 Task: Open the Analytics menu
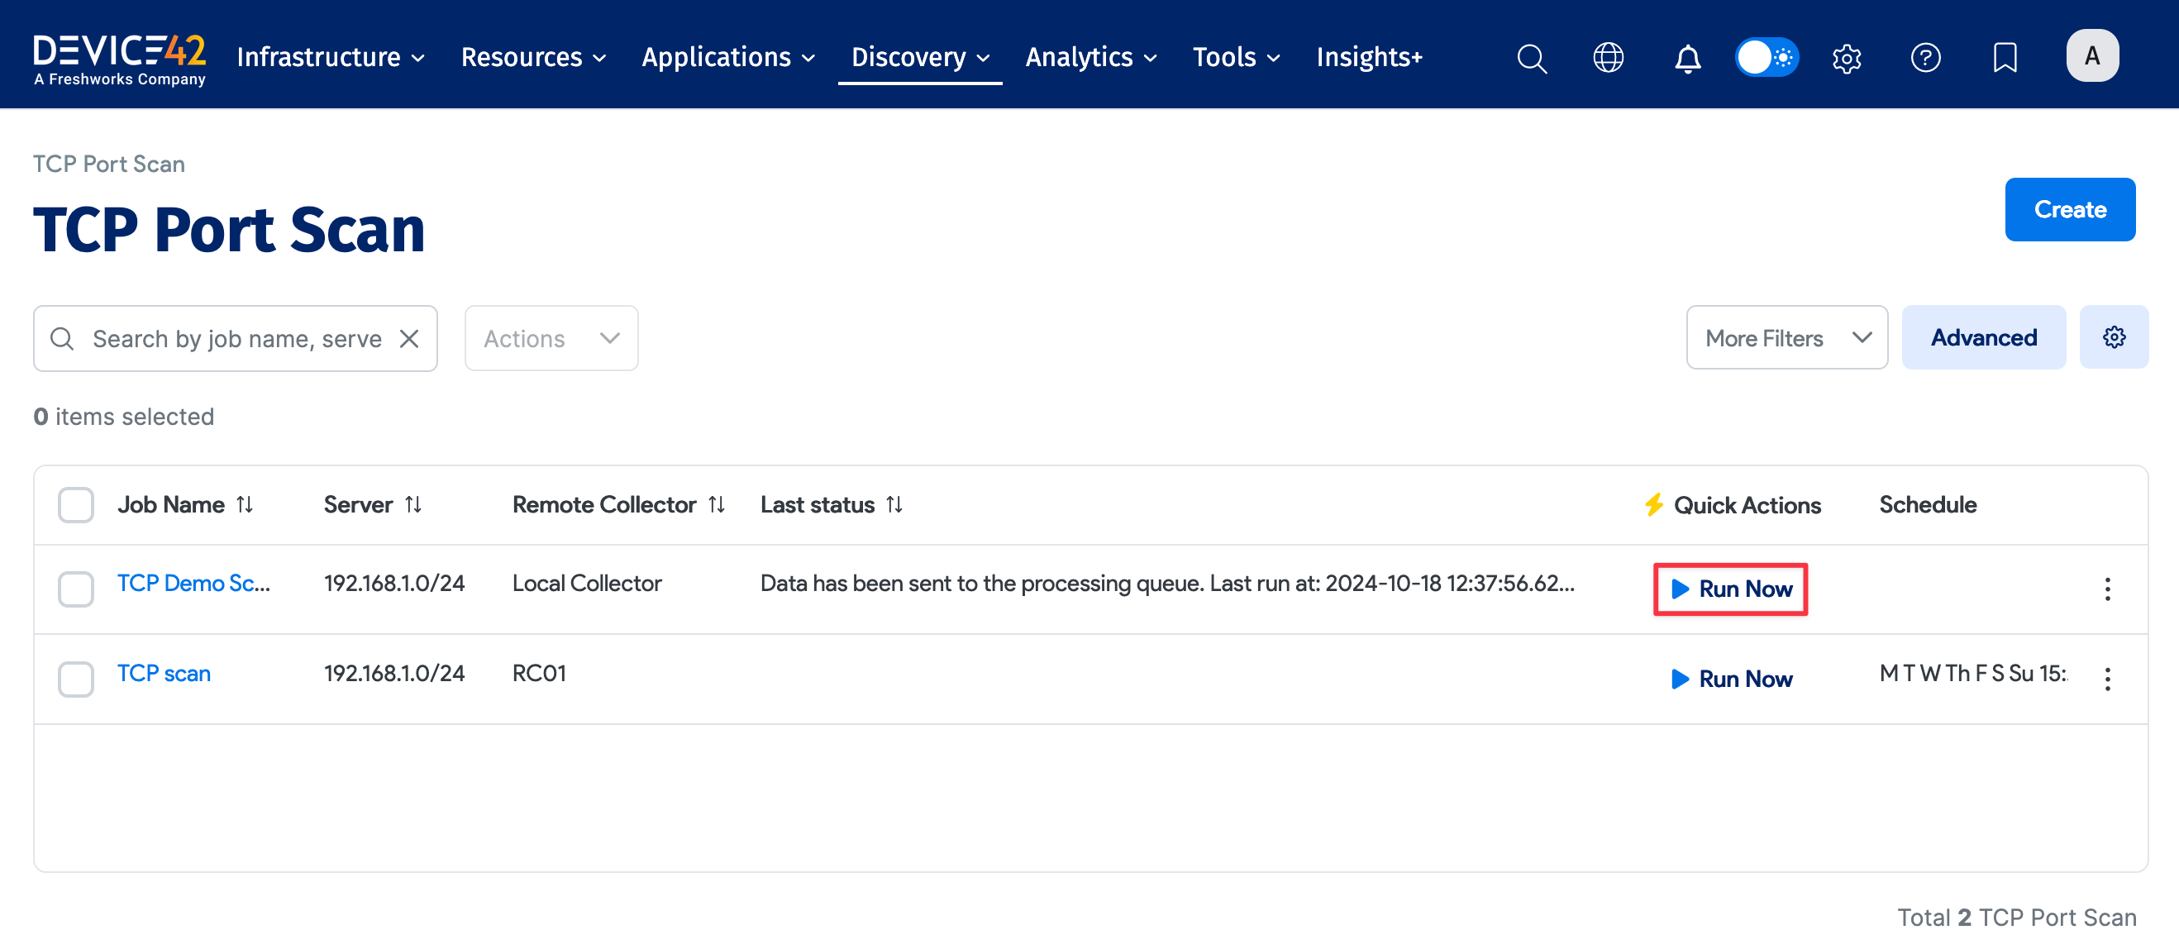tap(1089, 58)
